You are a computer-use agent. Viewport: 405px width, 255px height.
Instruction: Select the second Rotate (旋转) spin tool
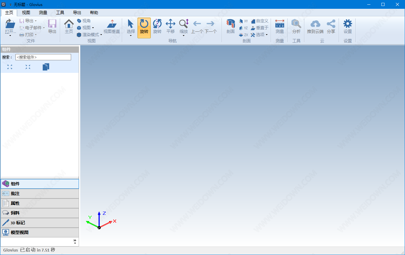point(157,26)
